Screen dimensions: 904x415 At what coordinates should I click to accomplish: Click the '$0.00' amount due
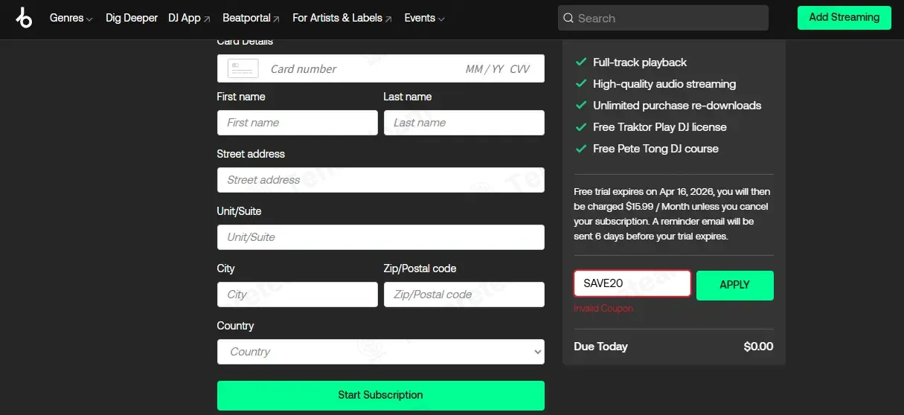pyautogui.click(x=758, y=347)
